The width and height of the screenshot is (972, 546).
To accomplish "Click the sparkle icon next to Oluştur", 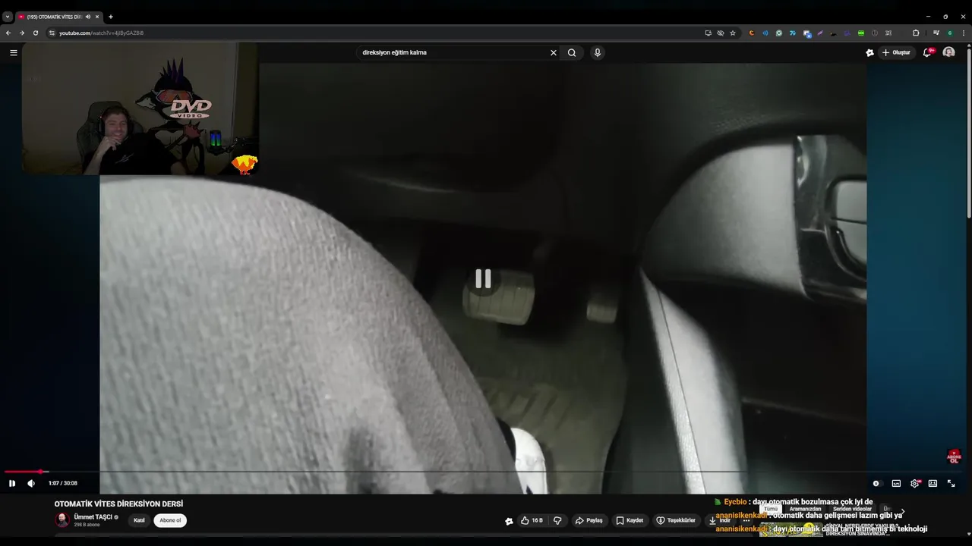I will tap(869, 52).
